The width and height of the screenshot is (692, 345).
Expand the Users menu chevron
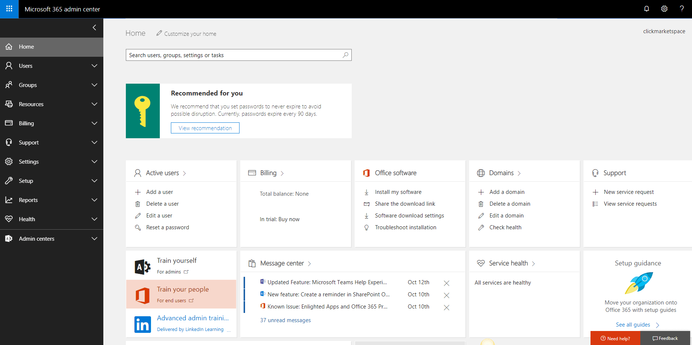pyautogui.click(x=94, y=66)
